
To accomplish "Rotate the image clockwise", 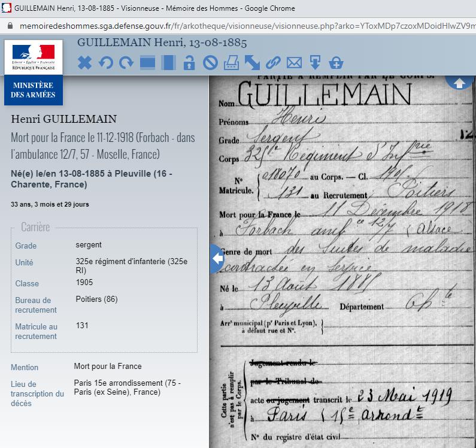I will (126, 63).
